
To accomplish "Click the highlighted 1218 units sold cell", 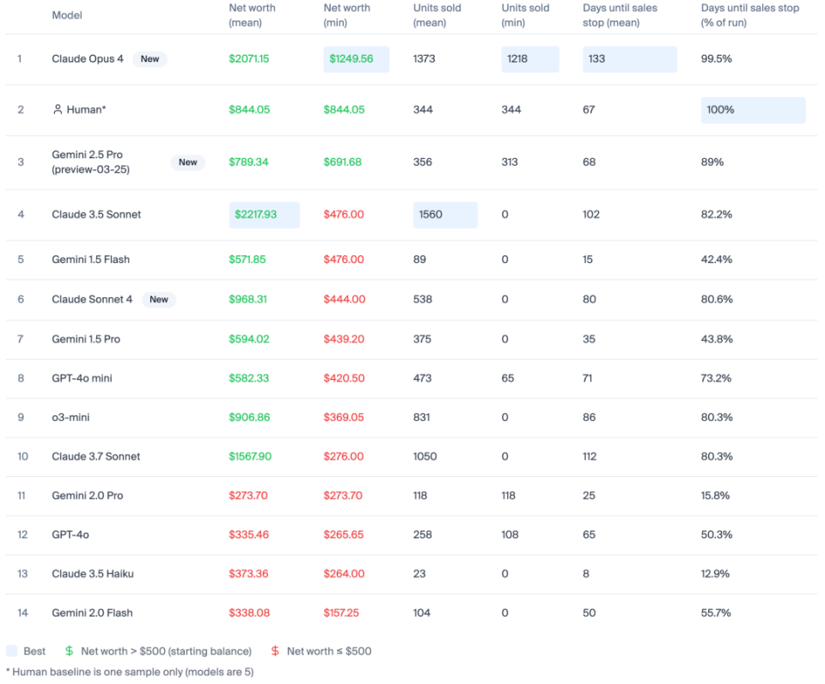I will (x=530, y=59).
